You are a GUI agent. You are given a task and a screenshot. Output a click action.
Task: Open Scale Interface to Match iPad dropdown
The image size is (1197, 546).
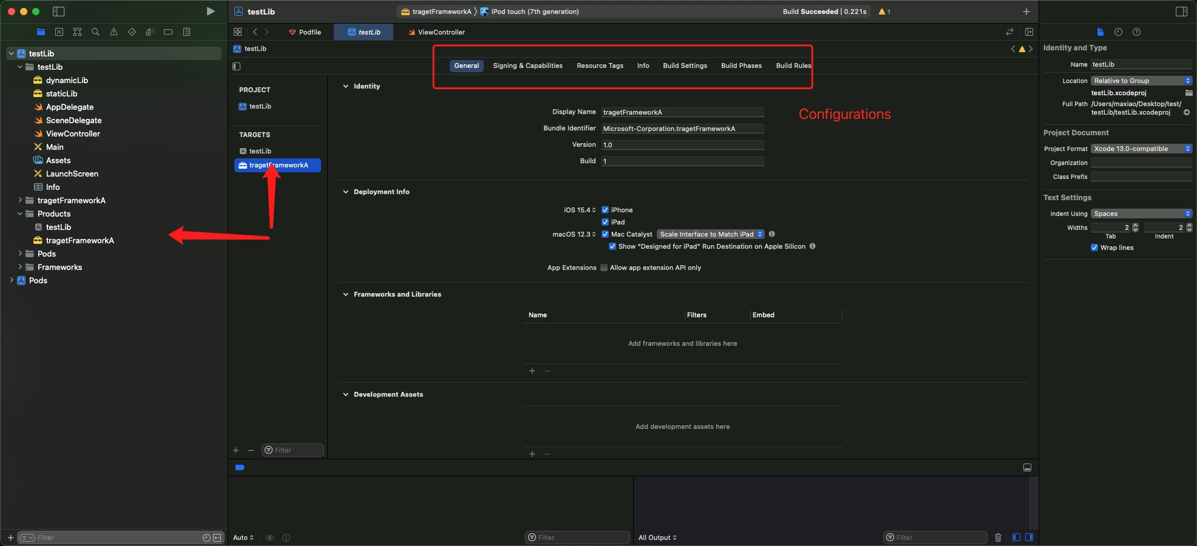711,234
